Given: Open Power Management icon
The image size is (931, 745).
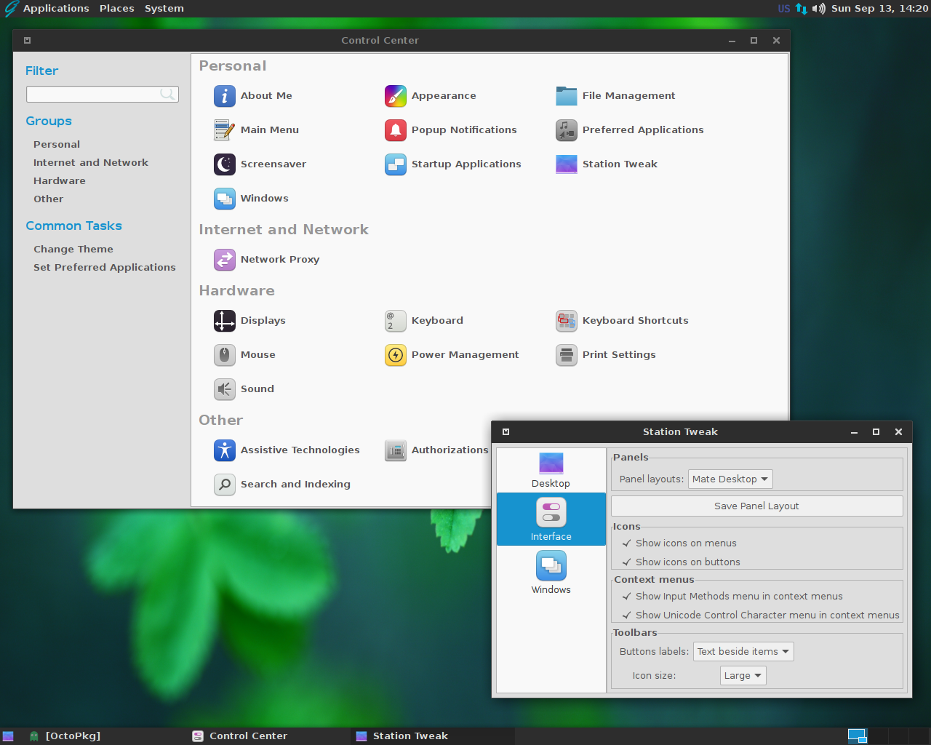Looking at the screenshot, I should pos(396,355).
